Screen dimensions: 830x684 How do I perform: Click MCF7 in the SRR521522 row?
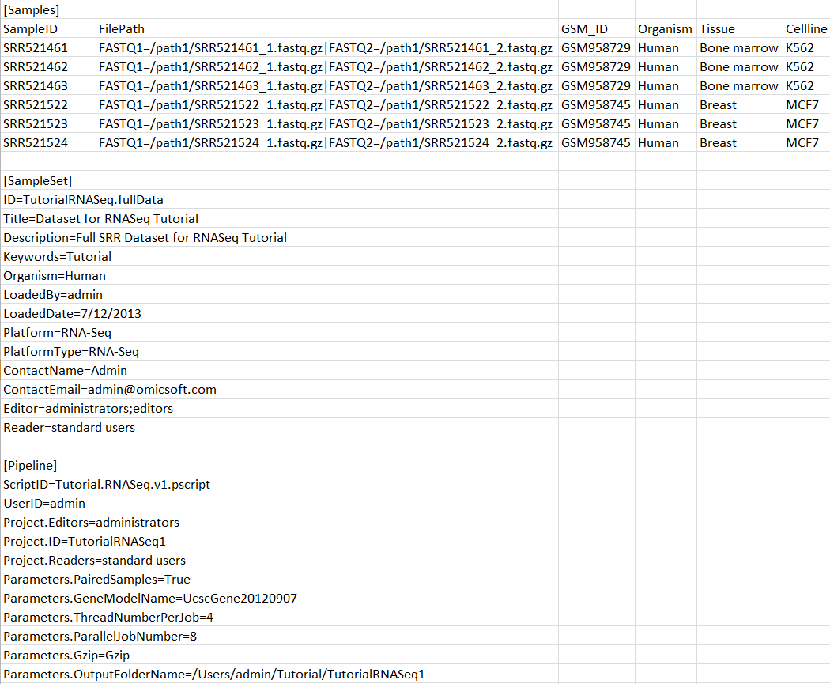click(x=806, y=105)
